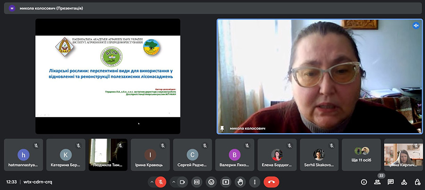Viewport: 425px width, 190px height.
Task: Expand video settings arrow next to camera
Action: (174, 182)
